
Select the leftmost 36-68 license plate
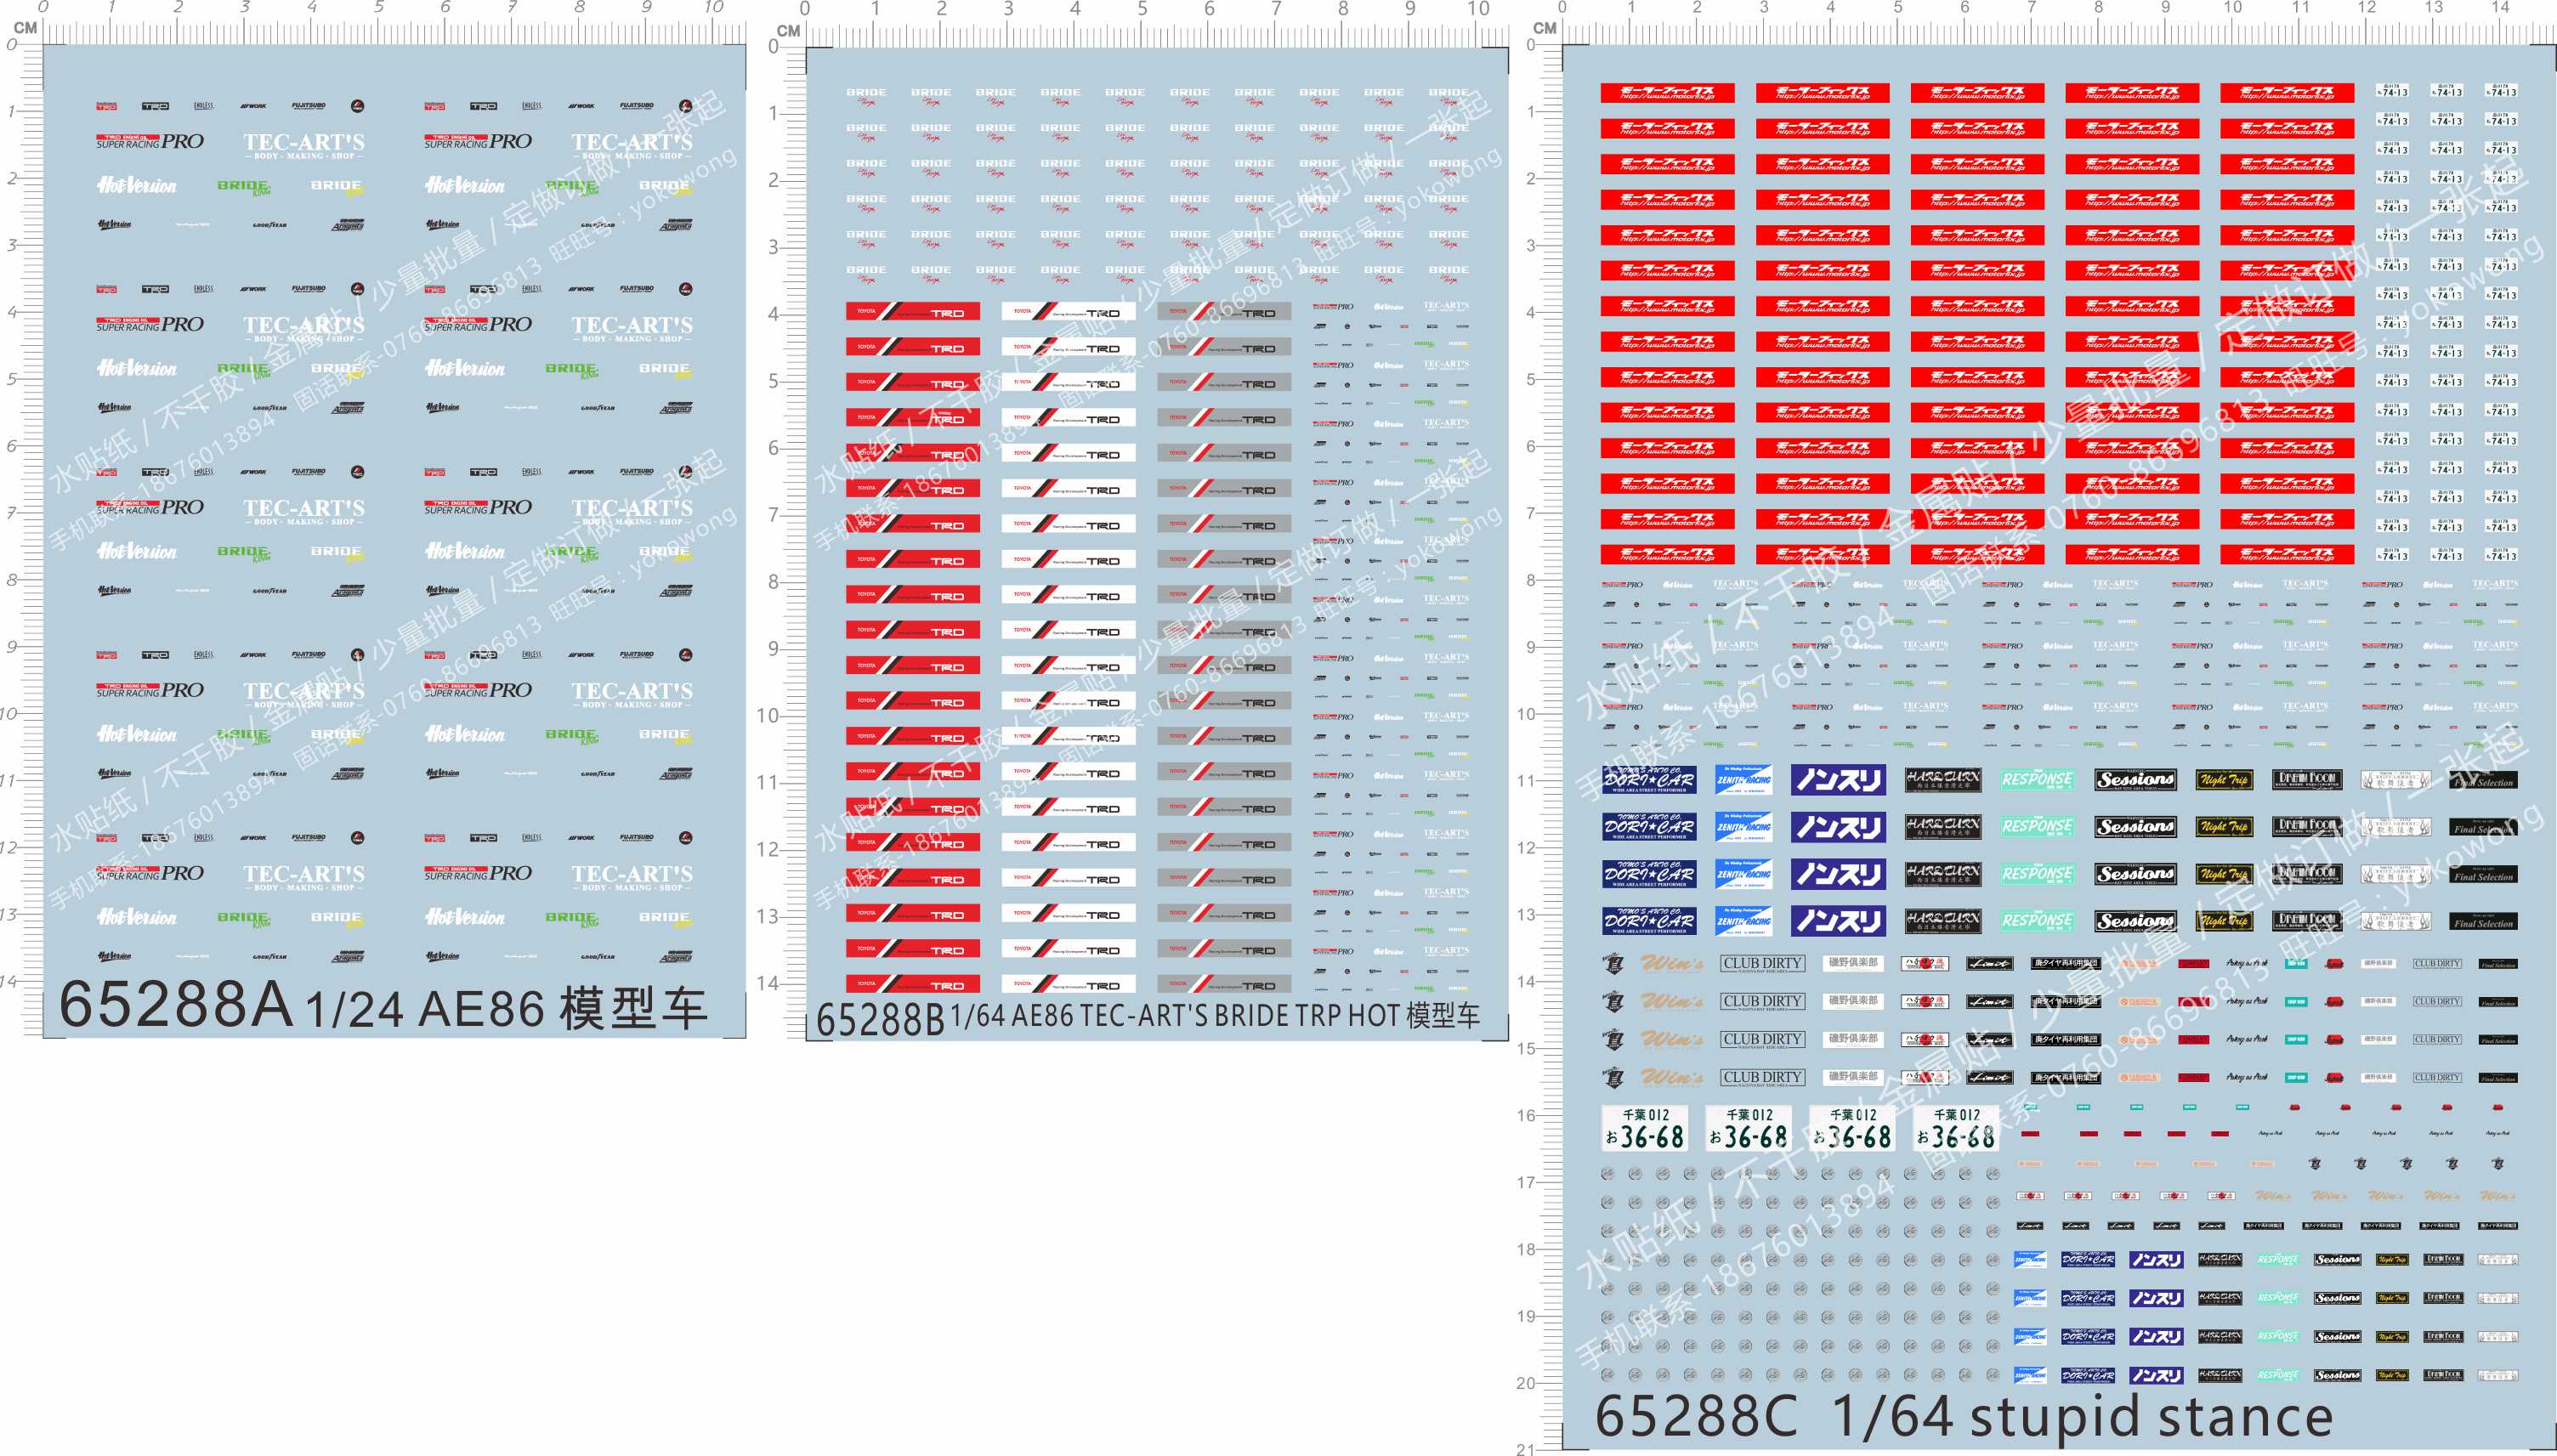click(1644, 1129)
